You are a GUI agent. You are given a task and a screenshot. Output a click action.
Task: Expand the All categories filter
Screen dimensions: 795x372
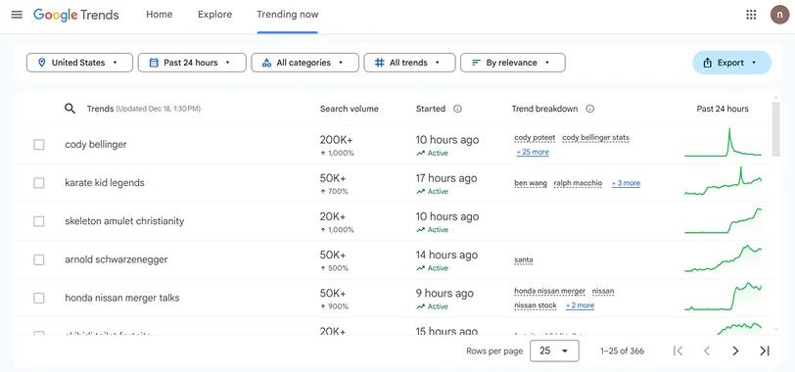pos(305,63)
